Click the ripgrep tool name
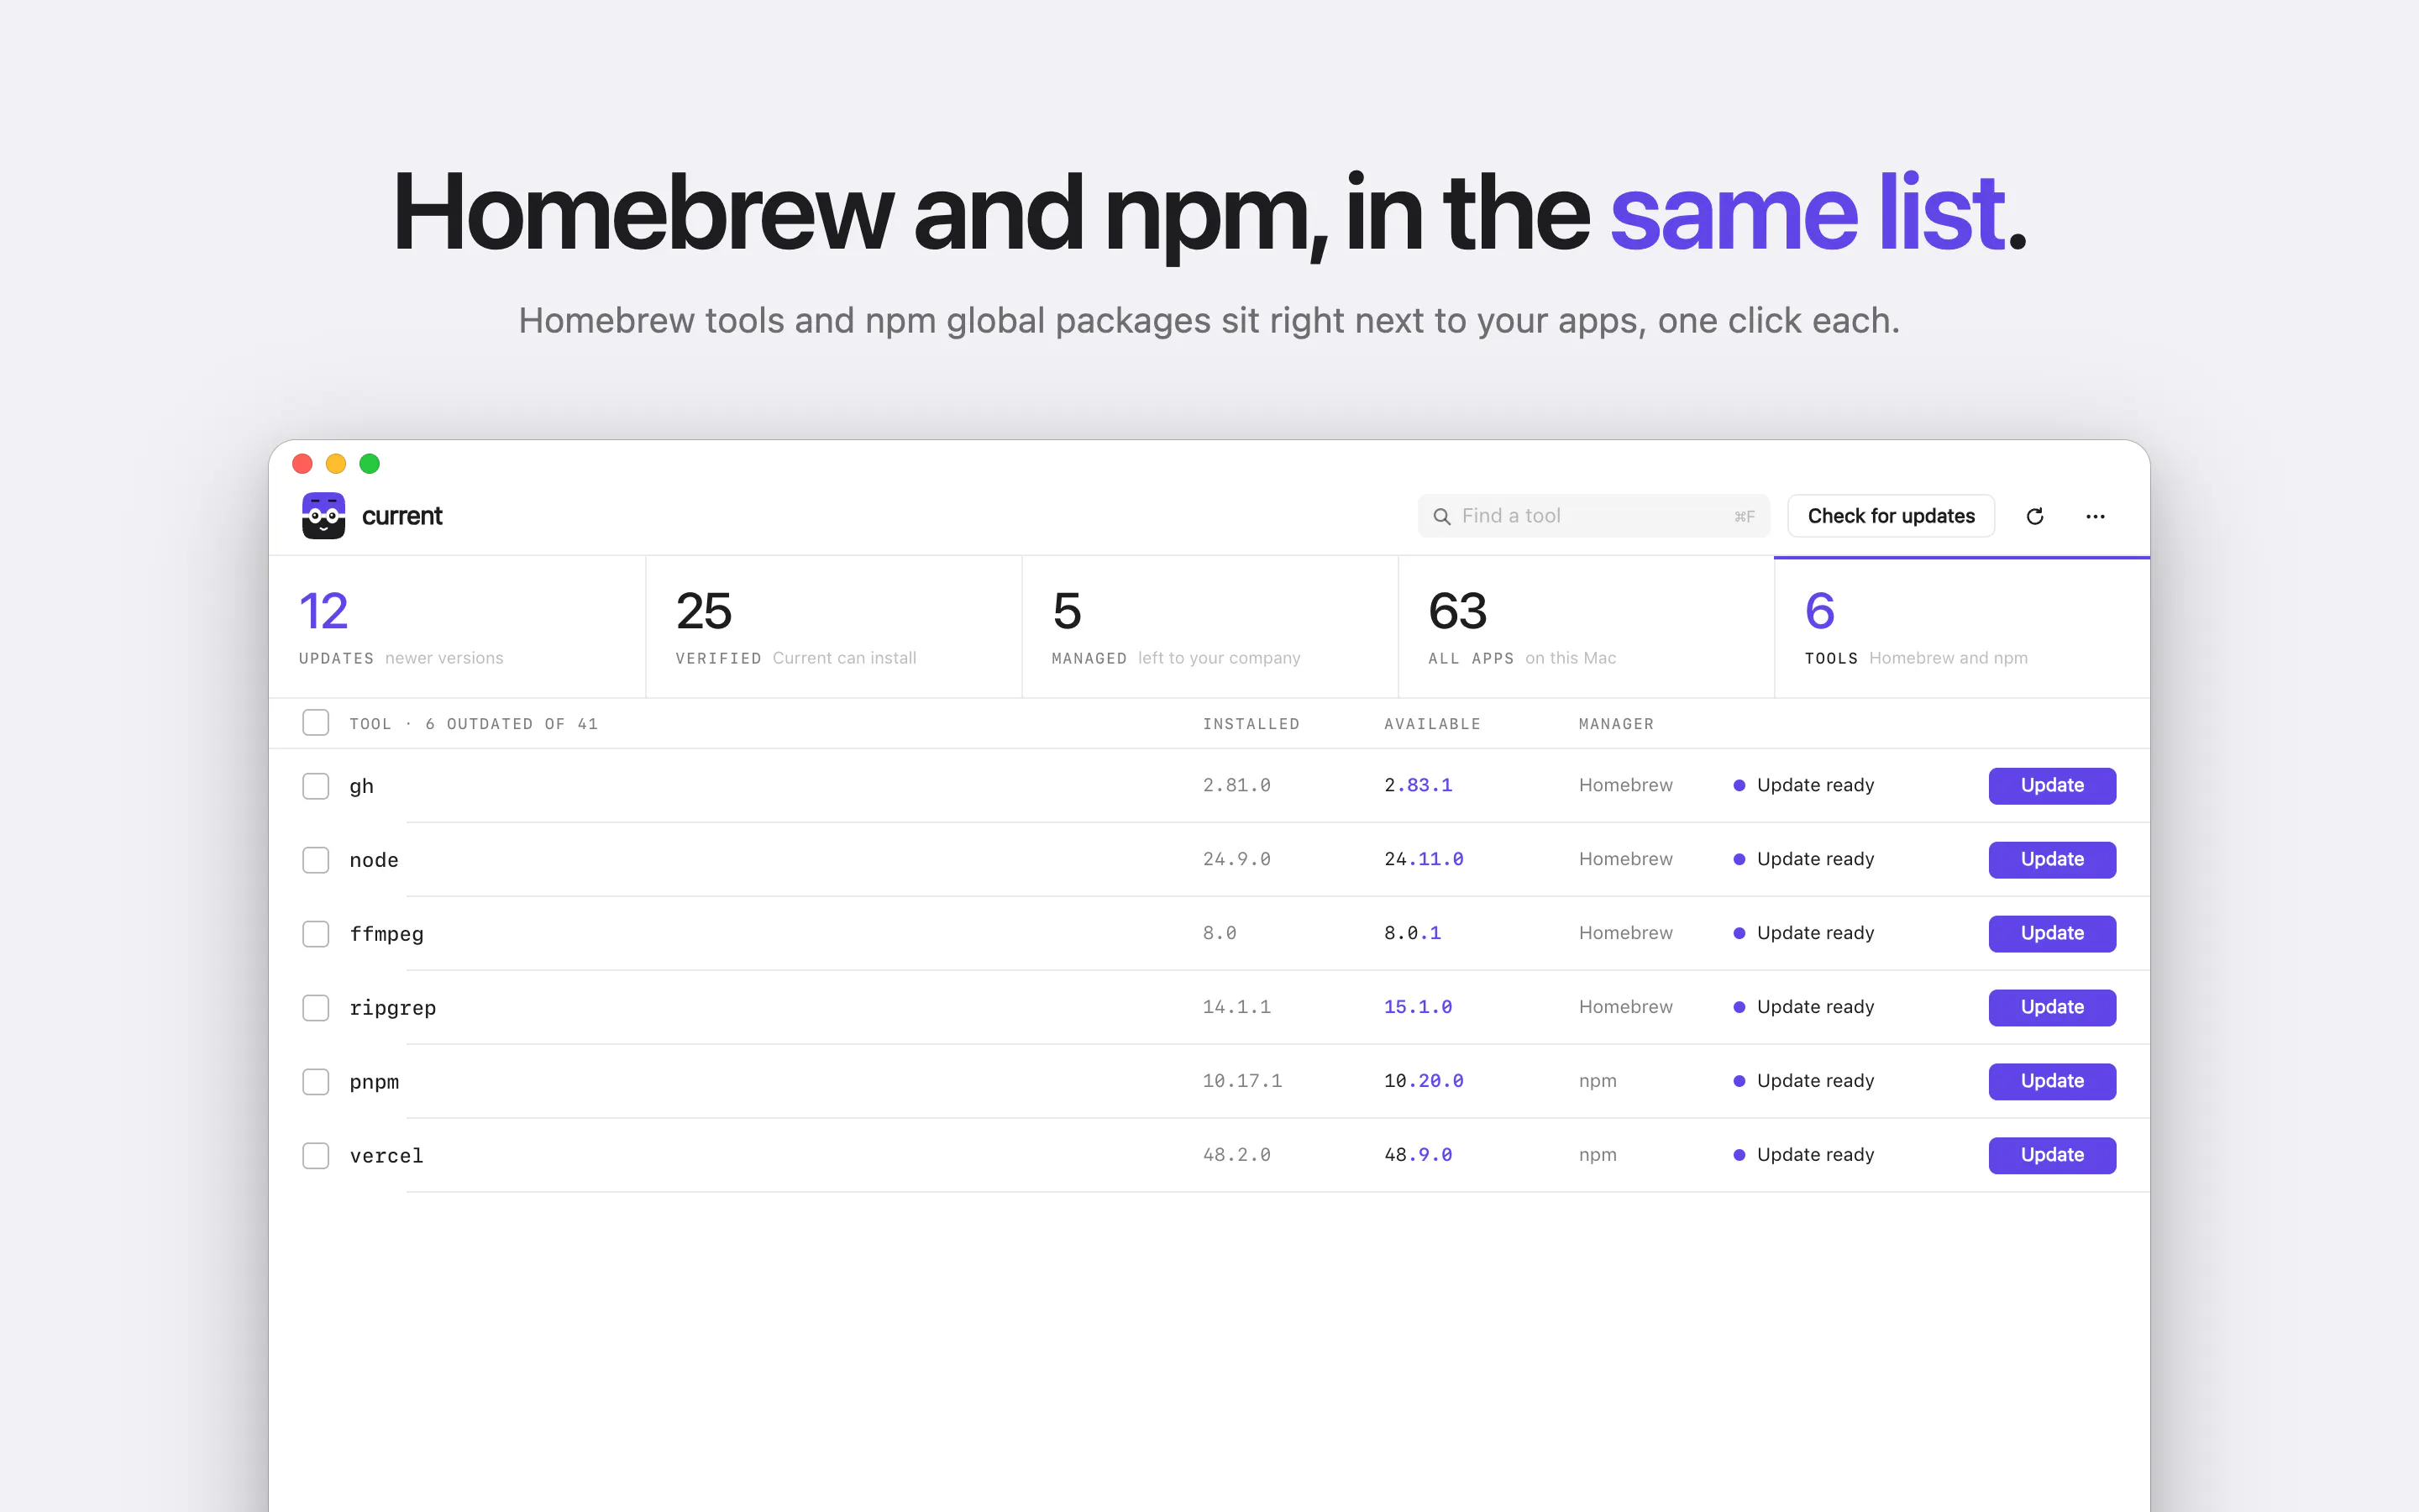Screen dimensions: 2419x1512 [x=393, y=1008]
